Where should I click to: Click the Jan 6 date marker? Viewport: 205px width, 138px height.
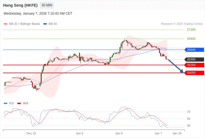(119, 133)
